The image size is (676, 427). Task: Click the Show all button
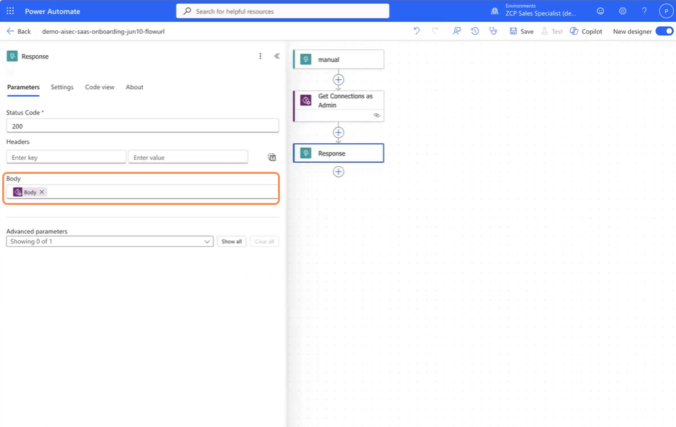point(231,241)
